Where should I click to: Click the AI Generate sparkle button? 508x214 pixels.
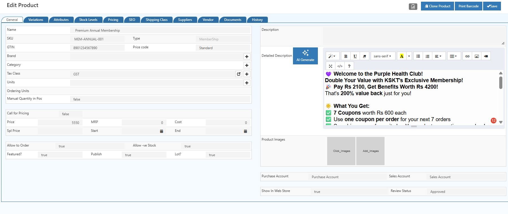pos(305,56)
